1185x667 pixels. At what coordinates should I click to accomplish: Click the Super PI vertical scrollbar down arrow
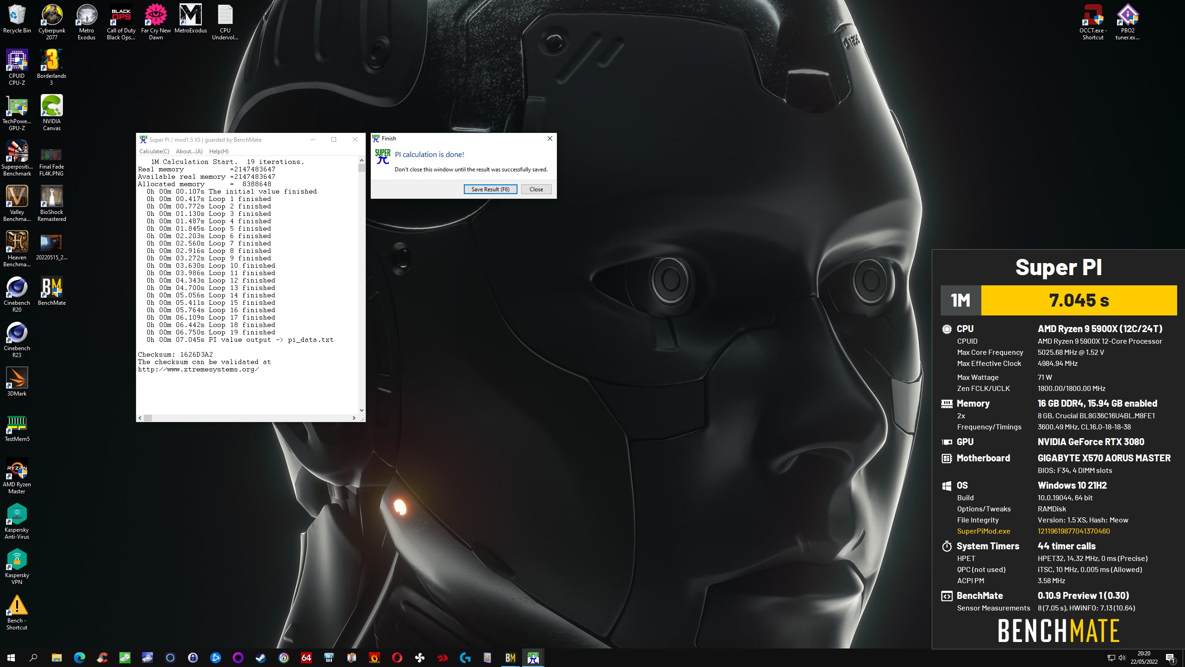pyautogui.click(x=362, y=410)
